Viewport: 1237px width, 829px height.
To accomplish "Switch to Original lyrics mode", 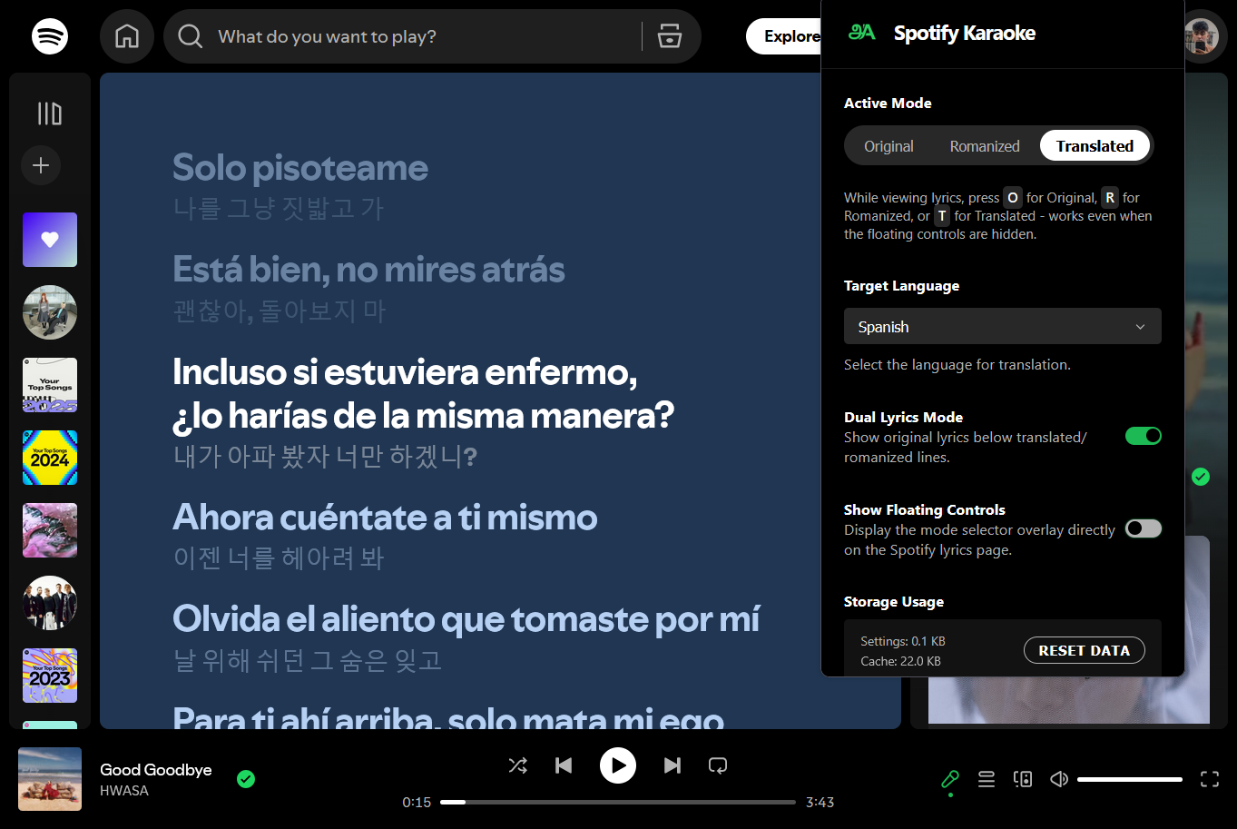I will (x=888, y=146).
